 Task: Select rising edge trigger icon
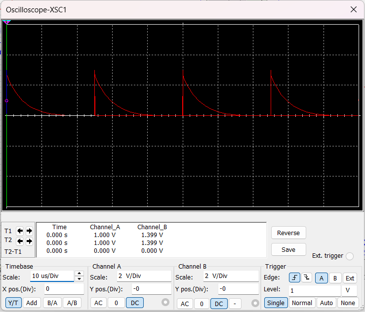(x=294, y=277)
